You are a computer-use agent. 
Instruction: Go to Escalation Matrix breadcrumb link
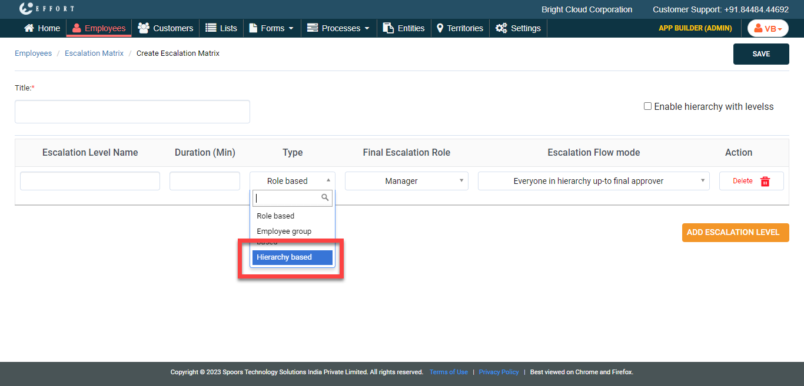(x=94, y=53)
